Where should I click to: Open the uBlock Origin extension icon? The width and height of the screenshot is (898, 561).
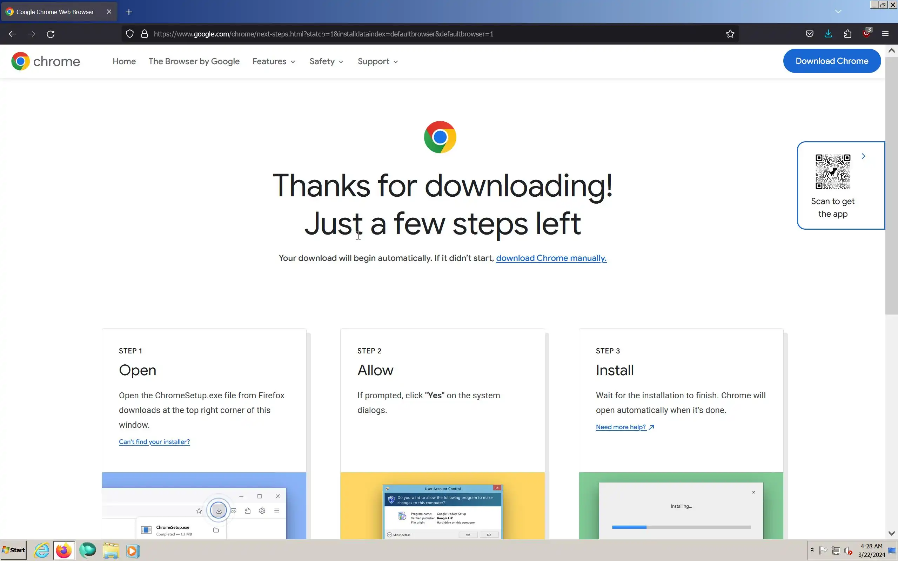pyautogui.click(x=866, y=34)
